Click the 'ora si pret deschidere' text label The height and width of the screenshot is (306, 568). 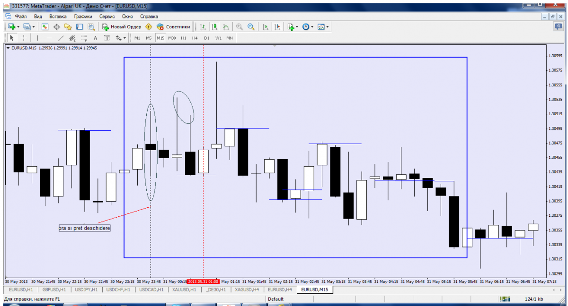click(84, 228)
